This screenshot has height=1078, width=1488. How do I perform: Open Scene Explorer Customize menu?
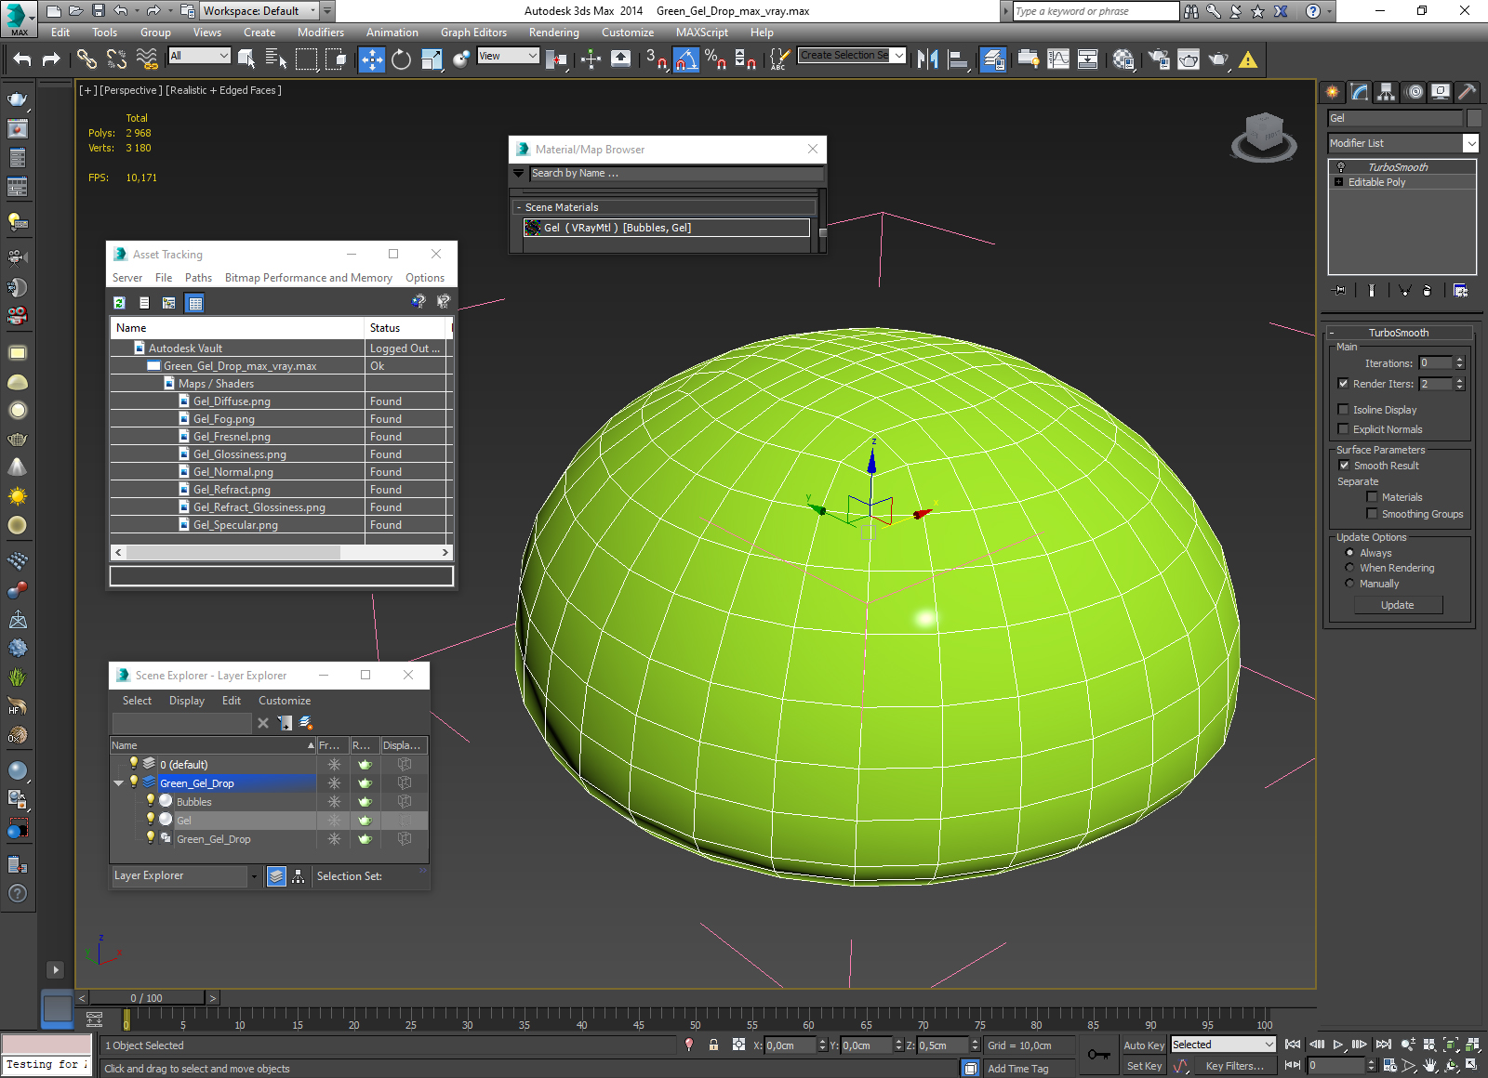[285, 701]
